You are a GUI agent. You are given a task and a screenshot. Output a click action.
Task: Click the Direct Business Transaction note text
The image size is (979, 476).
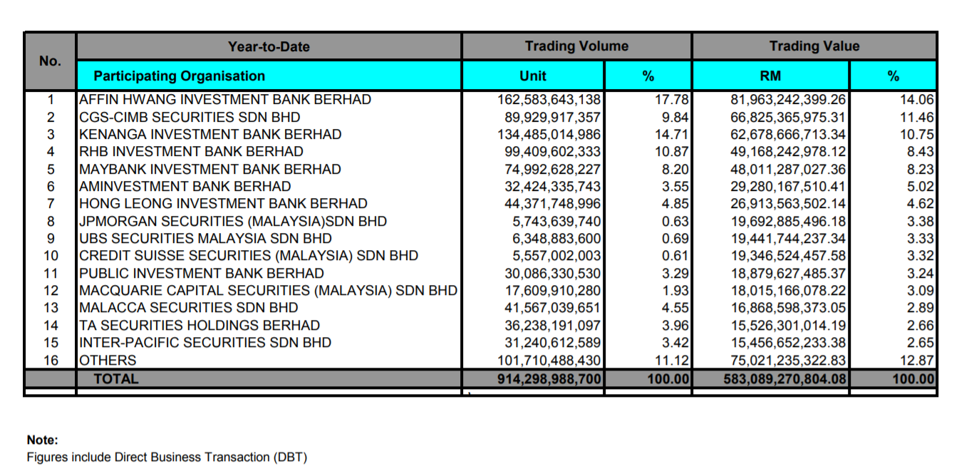click(x=167, y=457)
